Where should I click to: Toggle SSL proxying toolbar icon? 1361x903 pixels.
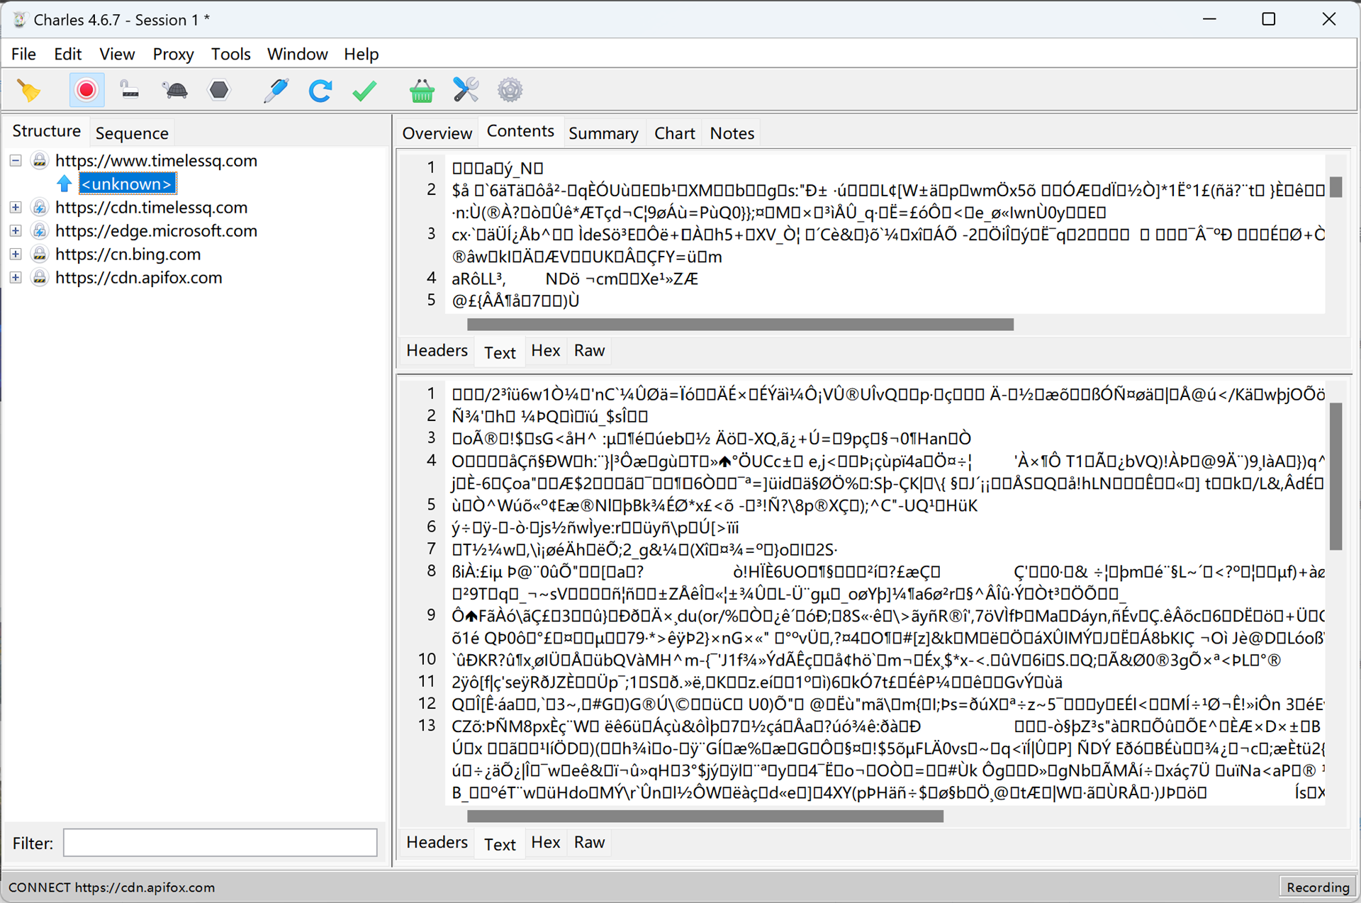(x=130, y=91)
